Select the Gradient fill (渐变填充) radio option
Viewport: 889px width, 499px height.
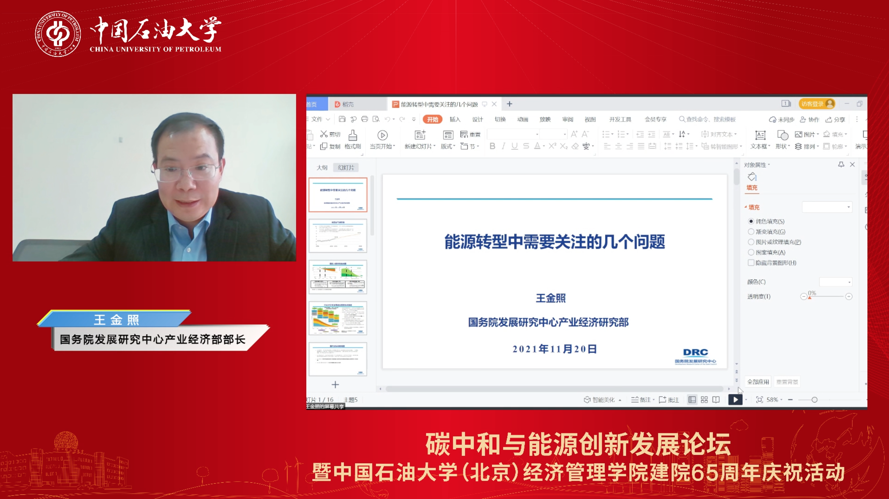click(x=751, y=232)
